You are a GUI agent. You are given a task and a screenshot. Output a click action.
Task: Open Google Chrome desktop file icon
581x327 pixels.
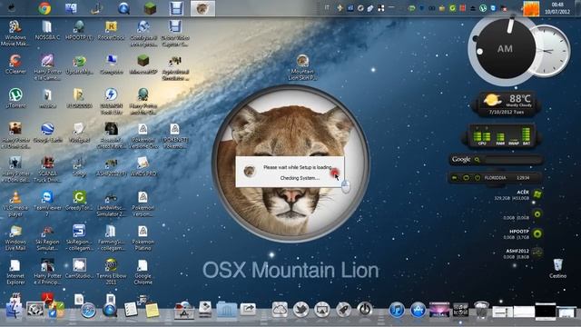(x=143, y=272)
